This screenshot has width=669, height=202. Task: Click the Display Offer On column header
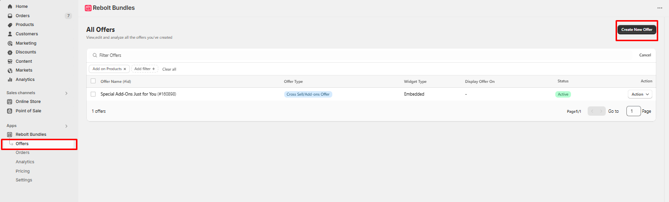(x=480, y=81)
